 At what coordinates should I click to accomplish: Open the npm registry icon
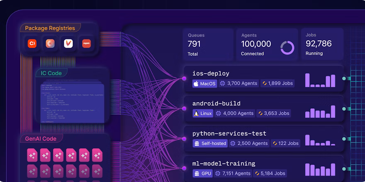coord(86,43)
